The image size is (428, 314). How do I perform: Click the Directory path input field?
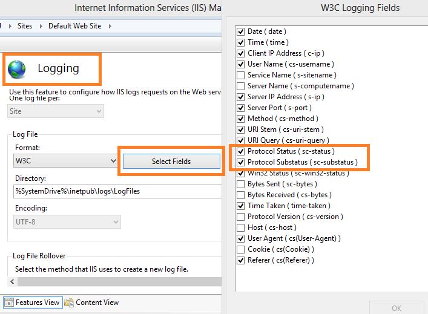115,191
